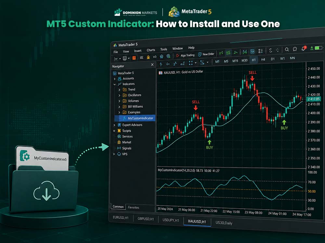
Task: Open the IDE MetaEditor icon
Action: point(142,58)
